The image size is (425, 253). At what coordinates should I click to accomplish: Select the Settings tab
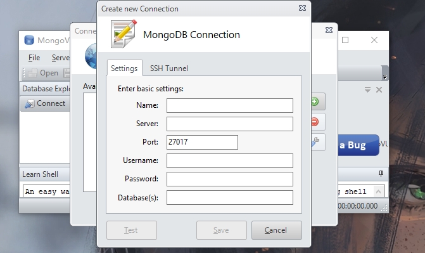[124, 68]
